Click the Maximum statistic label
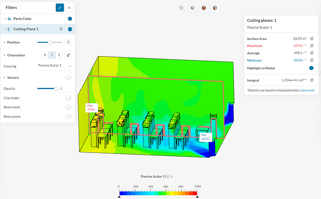The image size is (321, 199). [254, 46]
